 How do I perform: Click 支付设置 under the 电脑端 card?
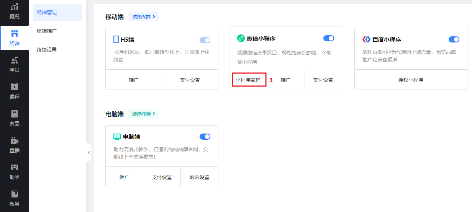click(162, 177)
